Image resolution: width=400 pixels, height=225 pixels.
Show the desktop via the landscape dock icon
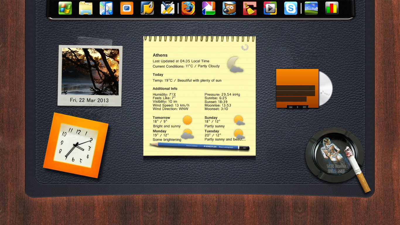311,8
